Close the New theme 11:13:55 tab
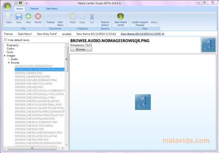 pos(163,34)
